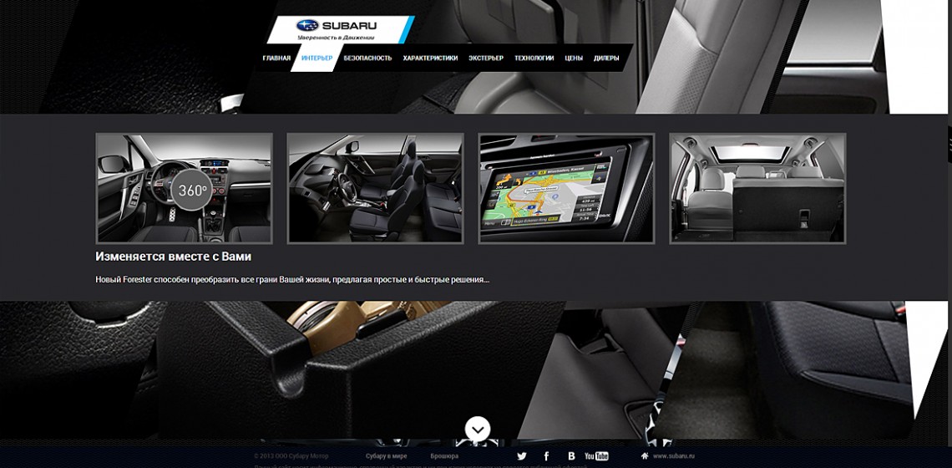The image size is (952, 468).
Task: Click the © 2013 ООО Субару Мотор text
Action: (292, 455)
